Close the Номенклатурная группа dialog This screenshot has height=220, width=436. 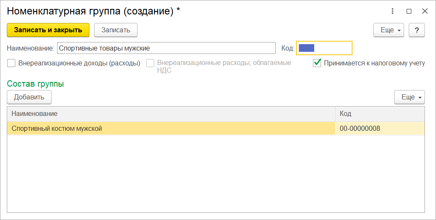click(425, 11)
